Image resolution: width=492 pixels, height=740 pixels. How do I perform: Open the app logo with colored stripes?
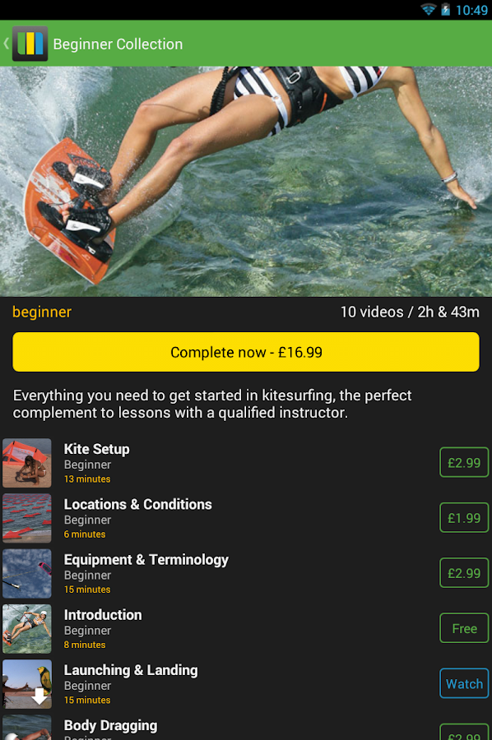(30, 44)
